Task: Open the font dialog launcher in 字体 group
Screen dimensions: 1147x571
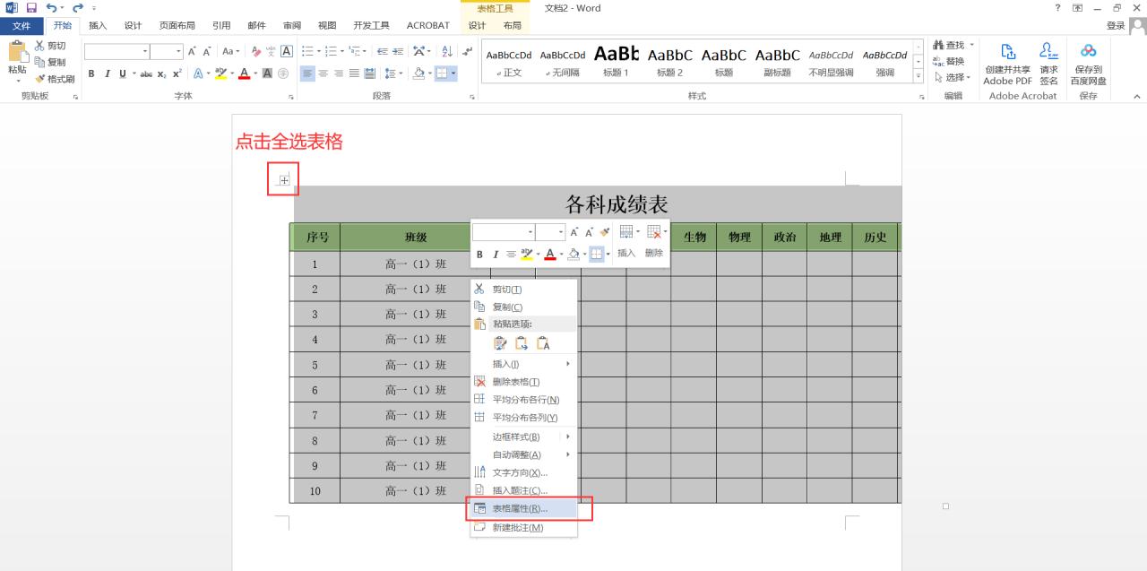Action: (x=290, y=96)
